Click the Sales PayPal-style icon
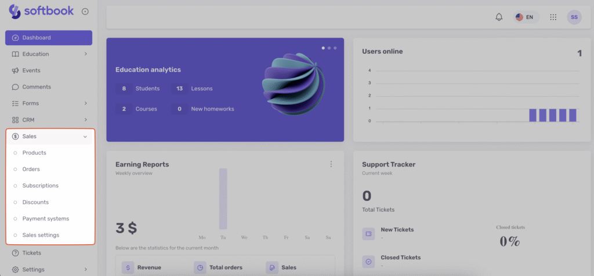The height and width of the screenshot is (276, 594). tap(272, 267)
